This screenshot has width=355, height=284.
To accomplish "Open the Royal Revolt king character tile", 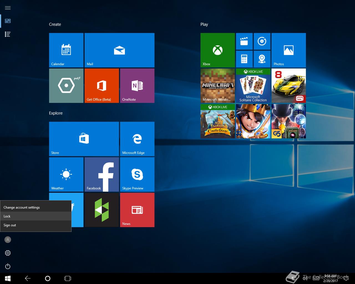I will 253,121.
